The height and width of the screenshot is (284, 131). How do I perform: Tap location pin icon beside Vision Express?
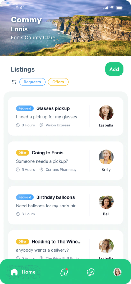tap(41, 125)
